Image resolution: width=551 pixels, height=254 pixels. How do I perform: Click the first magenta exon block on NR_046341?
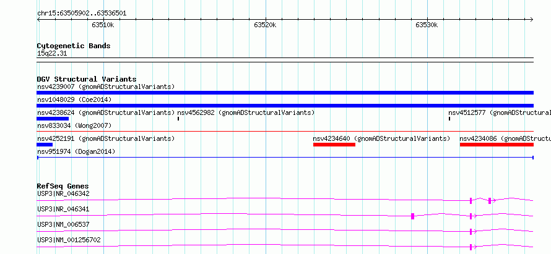pos(412,216)
